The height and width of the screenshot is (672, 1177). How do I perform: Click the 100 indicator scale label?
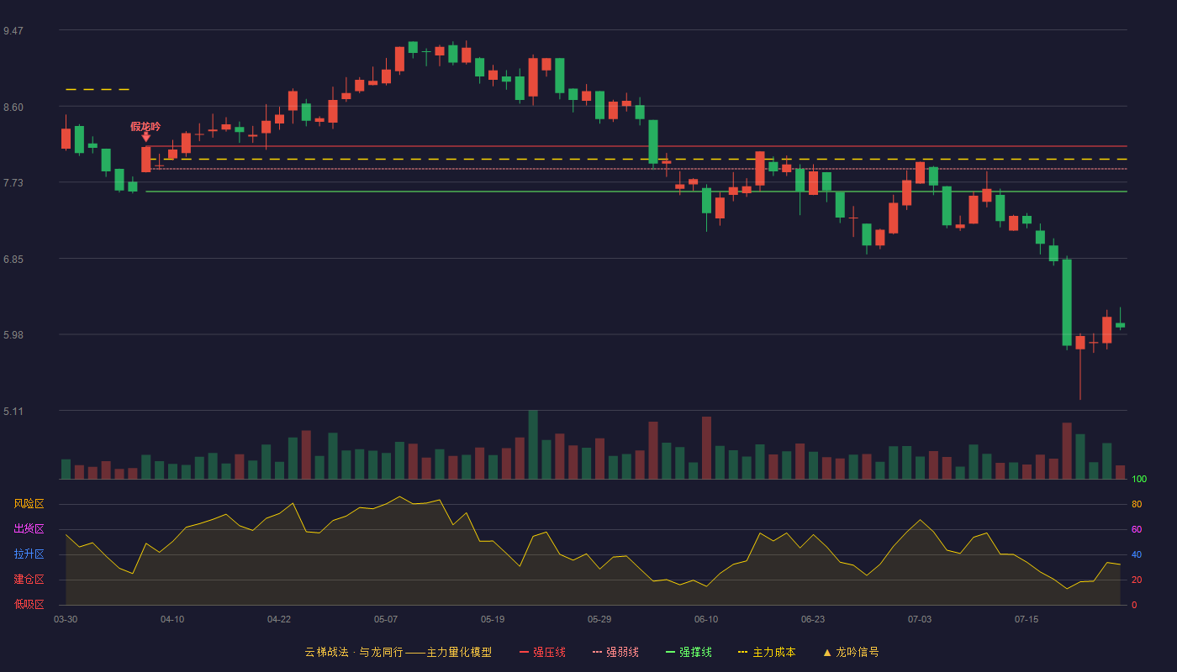[x=1139, y=480]
